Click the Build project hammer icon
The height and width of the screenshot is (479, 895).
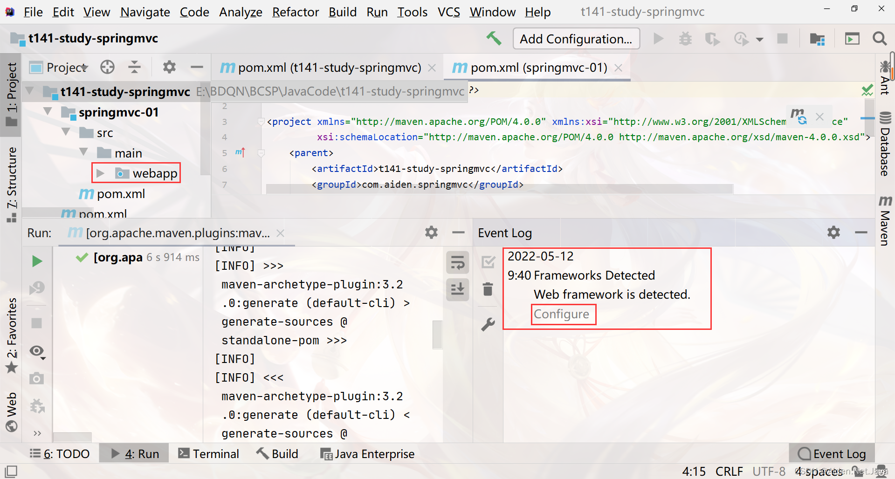click(x=494, y=38)
